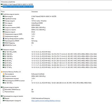The width and height of the screenshot is (112, 104).
Task: Click the error detection method icon
Action: (x=4, y=39)
